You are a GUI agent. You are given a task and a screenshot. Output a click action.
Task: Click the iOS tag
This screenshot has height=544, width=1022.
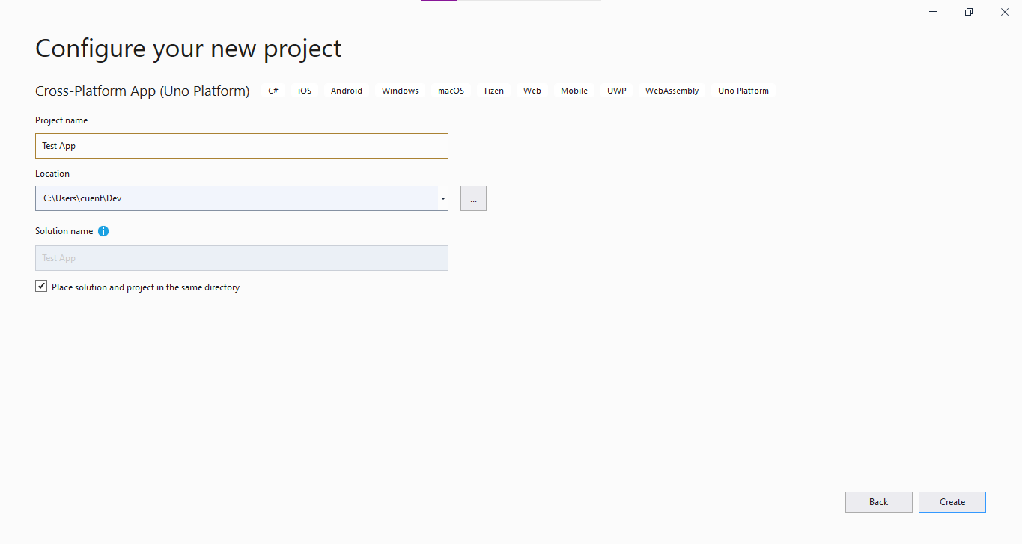305,91
